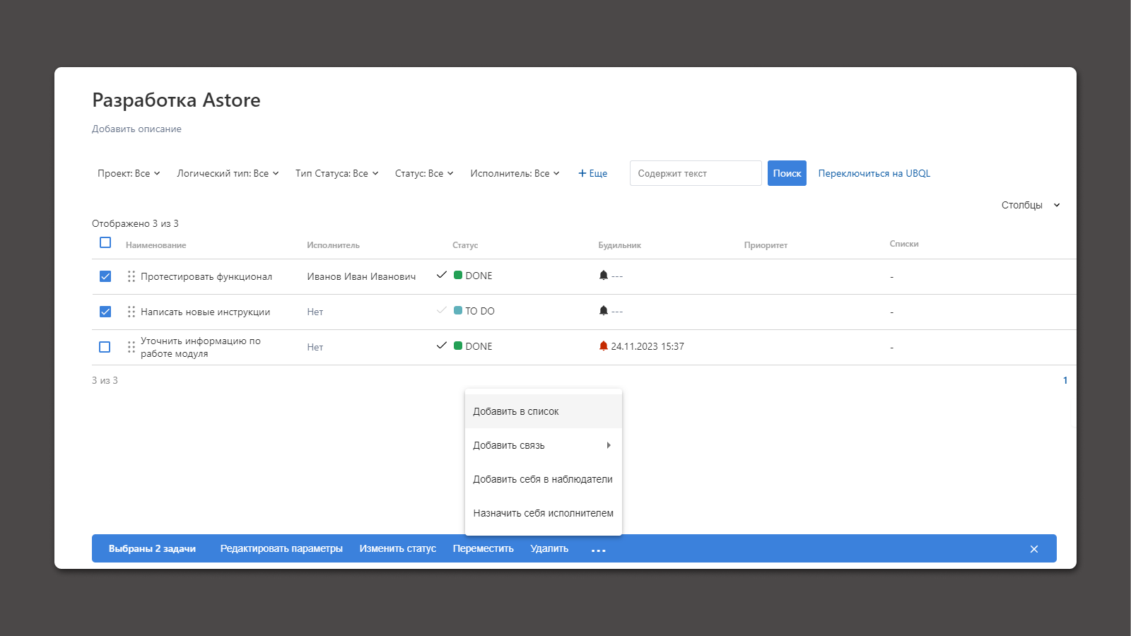Expand the Столбцы columns dropdown

1031,205
